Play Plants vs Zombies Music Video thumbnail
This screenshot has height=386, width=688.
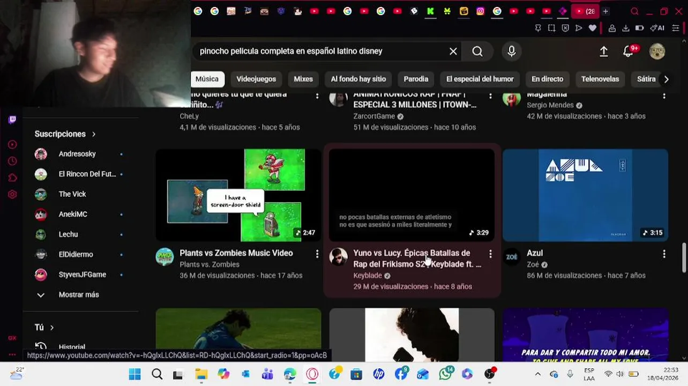(238, 195)
